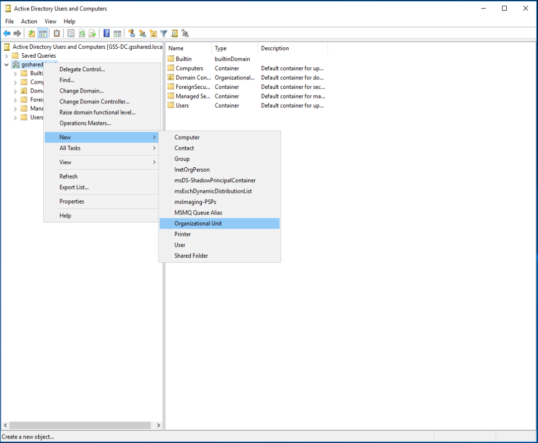Image resolution: width=538 pixels, height=443 pixels.
Task: Click the Name column header
Action: (176, 48)
